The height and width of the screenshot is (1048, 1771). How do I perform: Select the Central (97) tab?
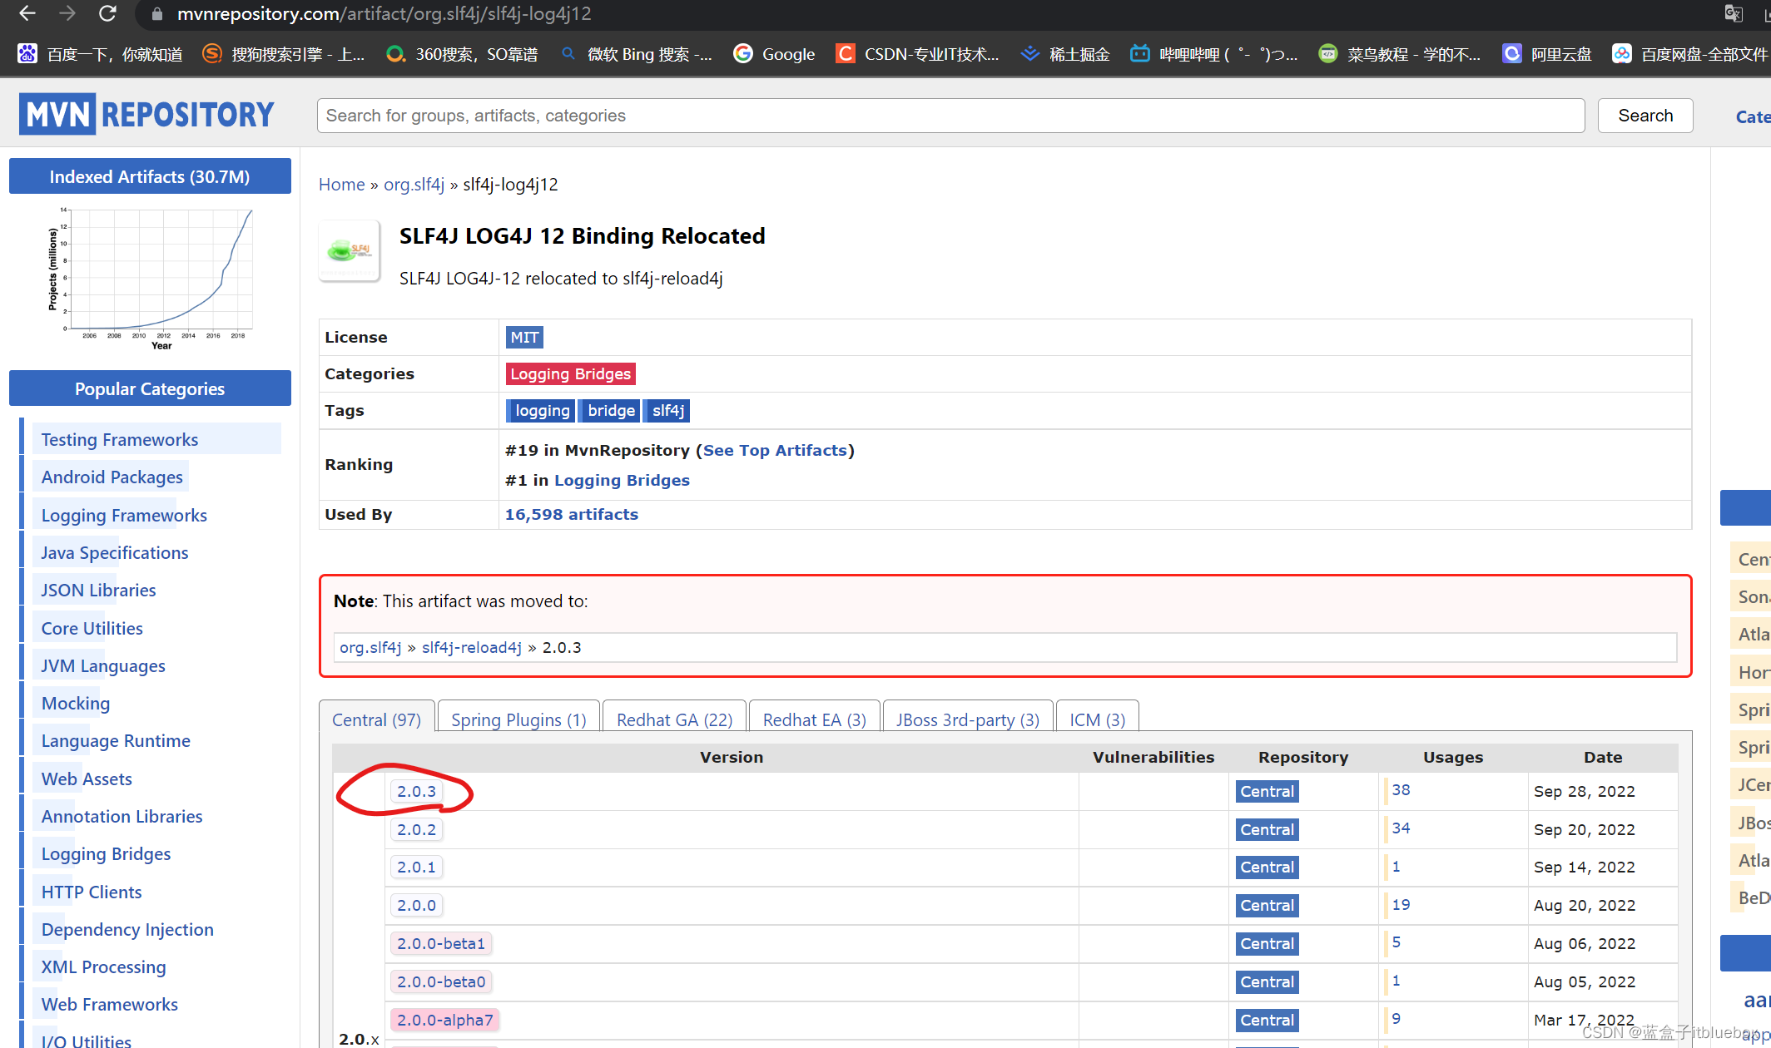[x=377, y=719]
